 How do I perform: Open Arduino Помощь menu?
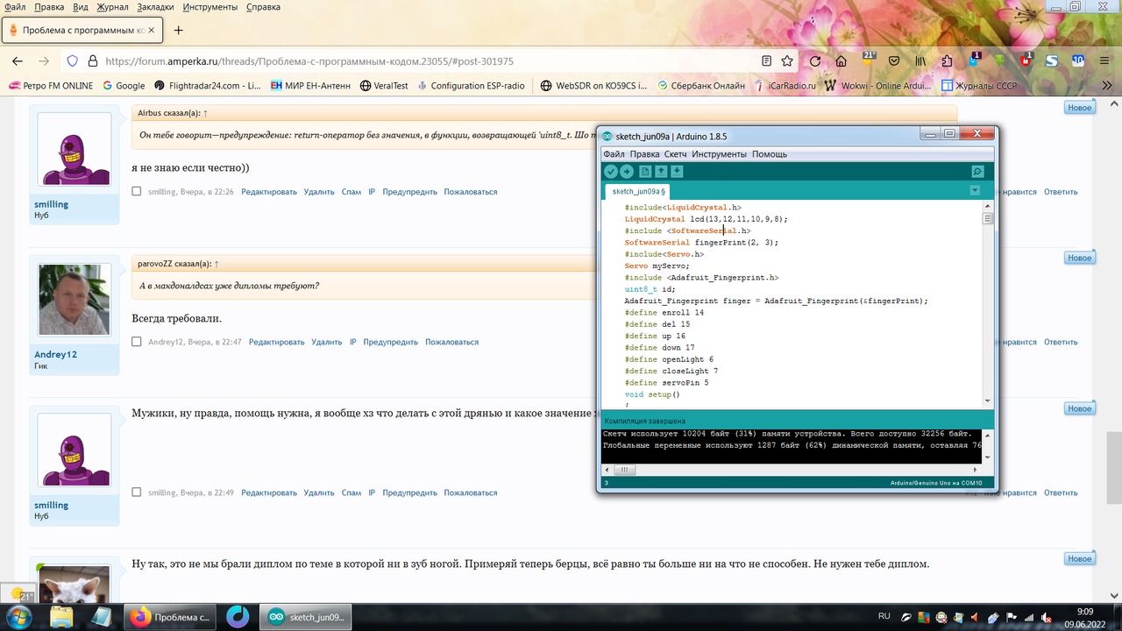coord(770,154)
